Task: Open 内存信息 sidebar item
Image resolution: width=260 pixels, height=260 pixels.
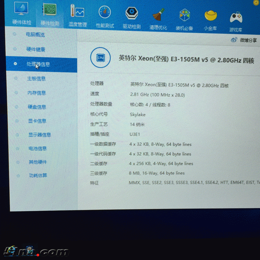Action: tap(37, 93)
